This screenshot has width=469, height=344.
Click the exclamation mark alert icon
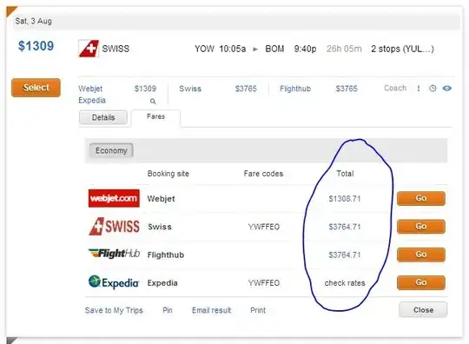[419, 89]
